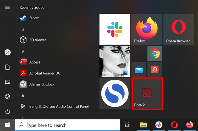The image size is (198, 131).
Task: Open File Explorer on the taskbar
Action: coord(143,125)
